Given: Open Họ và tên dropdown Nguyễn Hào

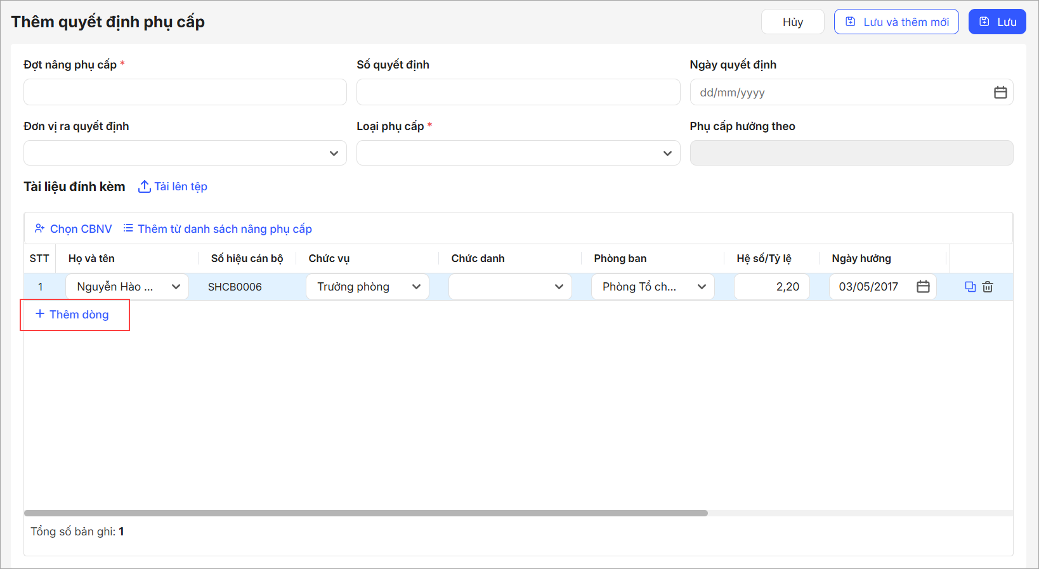Looking at the screenshot, I should [x=176, y=287].
